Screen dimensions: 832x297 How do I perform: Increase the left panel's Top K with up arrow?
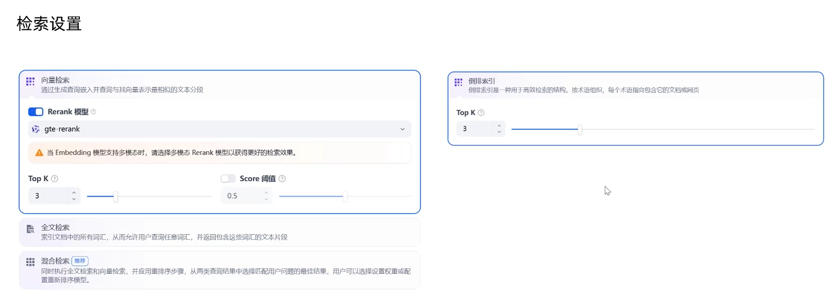tap(74, 193)
